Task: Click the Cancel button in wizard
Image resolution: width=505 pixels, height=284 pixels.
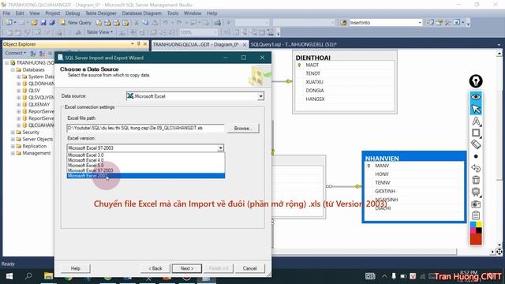Action: pos(249,268)
